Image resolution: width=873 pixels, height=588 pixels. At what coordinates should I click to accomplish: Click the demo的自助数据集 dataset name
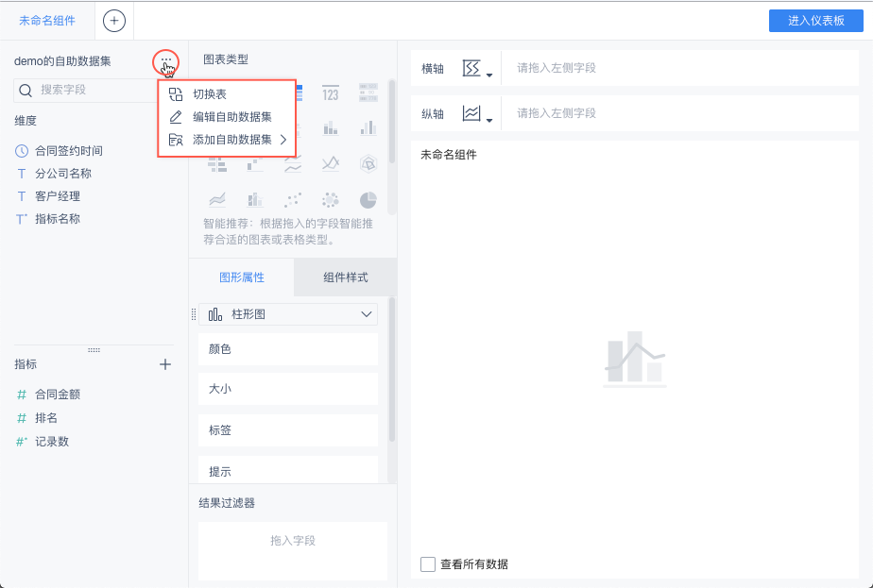(x=62, y=61)
